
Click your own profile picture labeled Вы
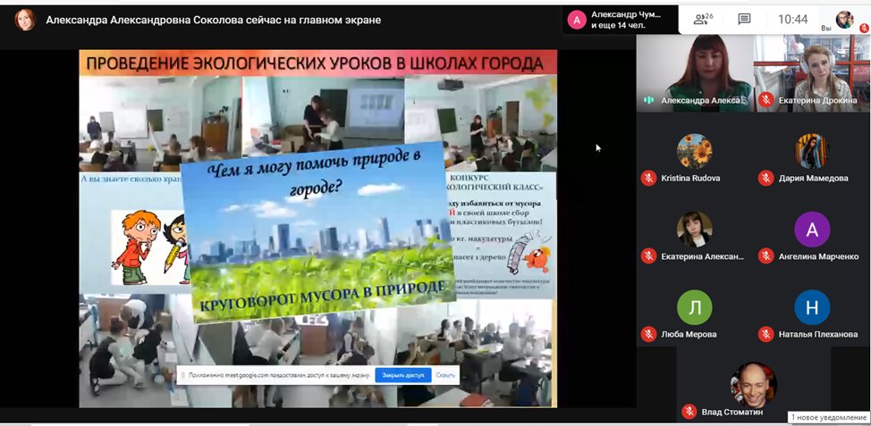pos(844,19)
